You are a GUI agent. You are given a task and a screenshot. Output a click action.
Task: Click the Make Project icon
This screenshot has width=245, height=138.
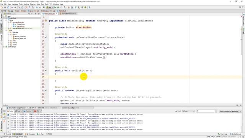pyautogui.click(x=44, y=7)
